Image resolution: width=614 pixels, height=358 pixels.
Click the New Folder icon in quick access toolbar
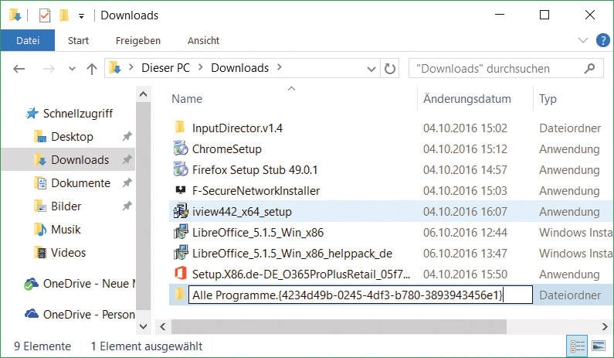coord(64,15)
